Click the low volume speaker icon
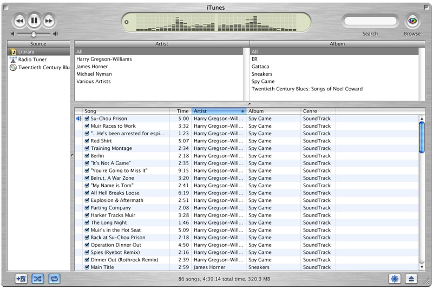433x289 pixels. [12, 34]
